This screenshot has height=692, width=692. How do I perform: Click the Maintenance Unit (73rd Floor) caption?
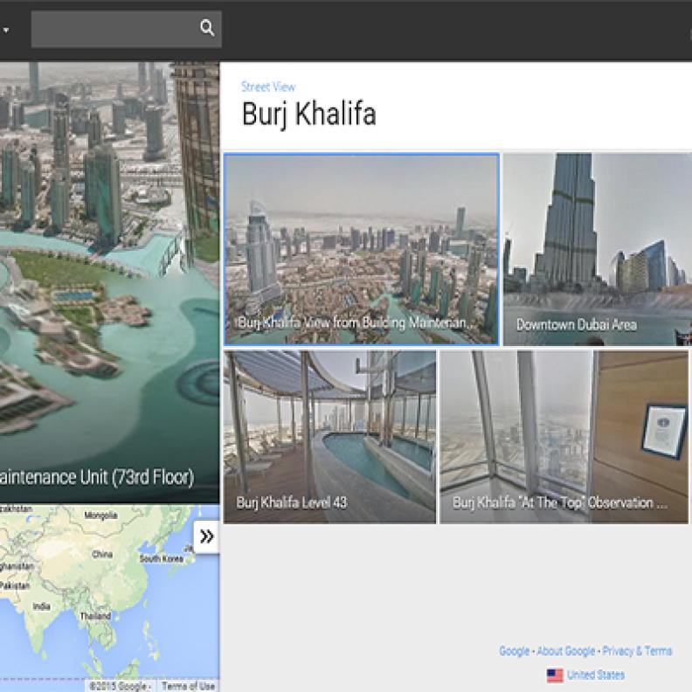click(97, 478)
